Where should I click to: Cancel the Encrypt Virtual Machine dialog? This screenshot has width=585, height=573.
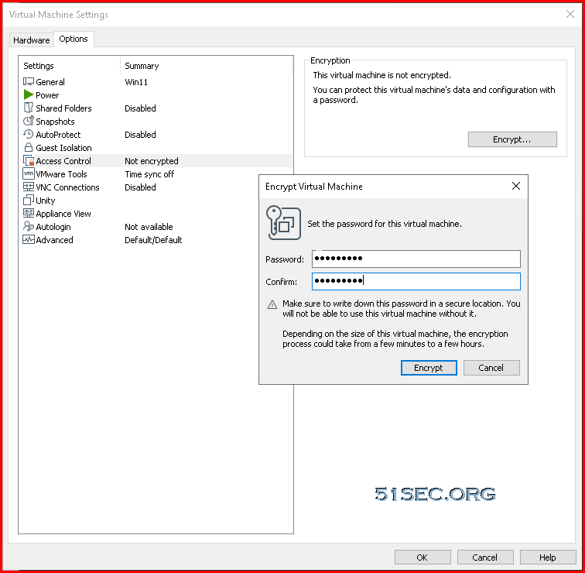click(491, 368)
